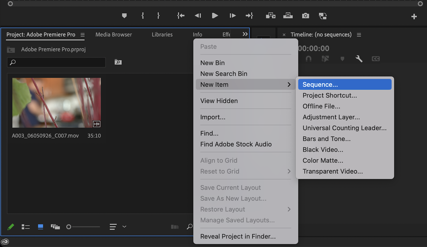The width and height of the screenshot is (427, 247).
Task: Choose Import... from context menu
Action: click(246, 117)
